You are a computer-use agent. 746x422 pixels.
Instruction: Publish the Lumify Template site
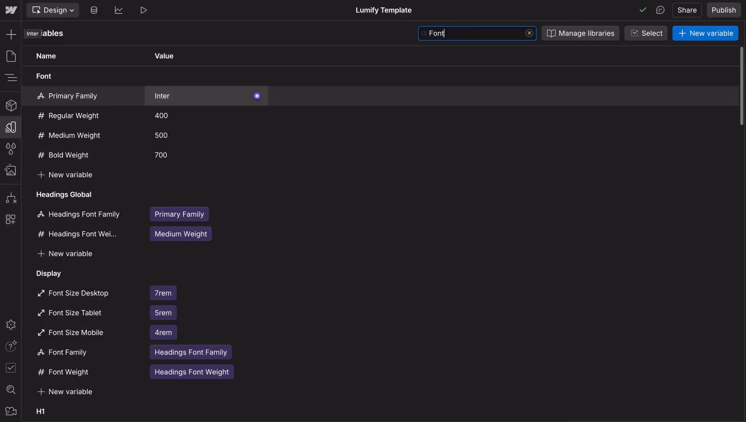point(723,10)
